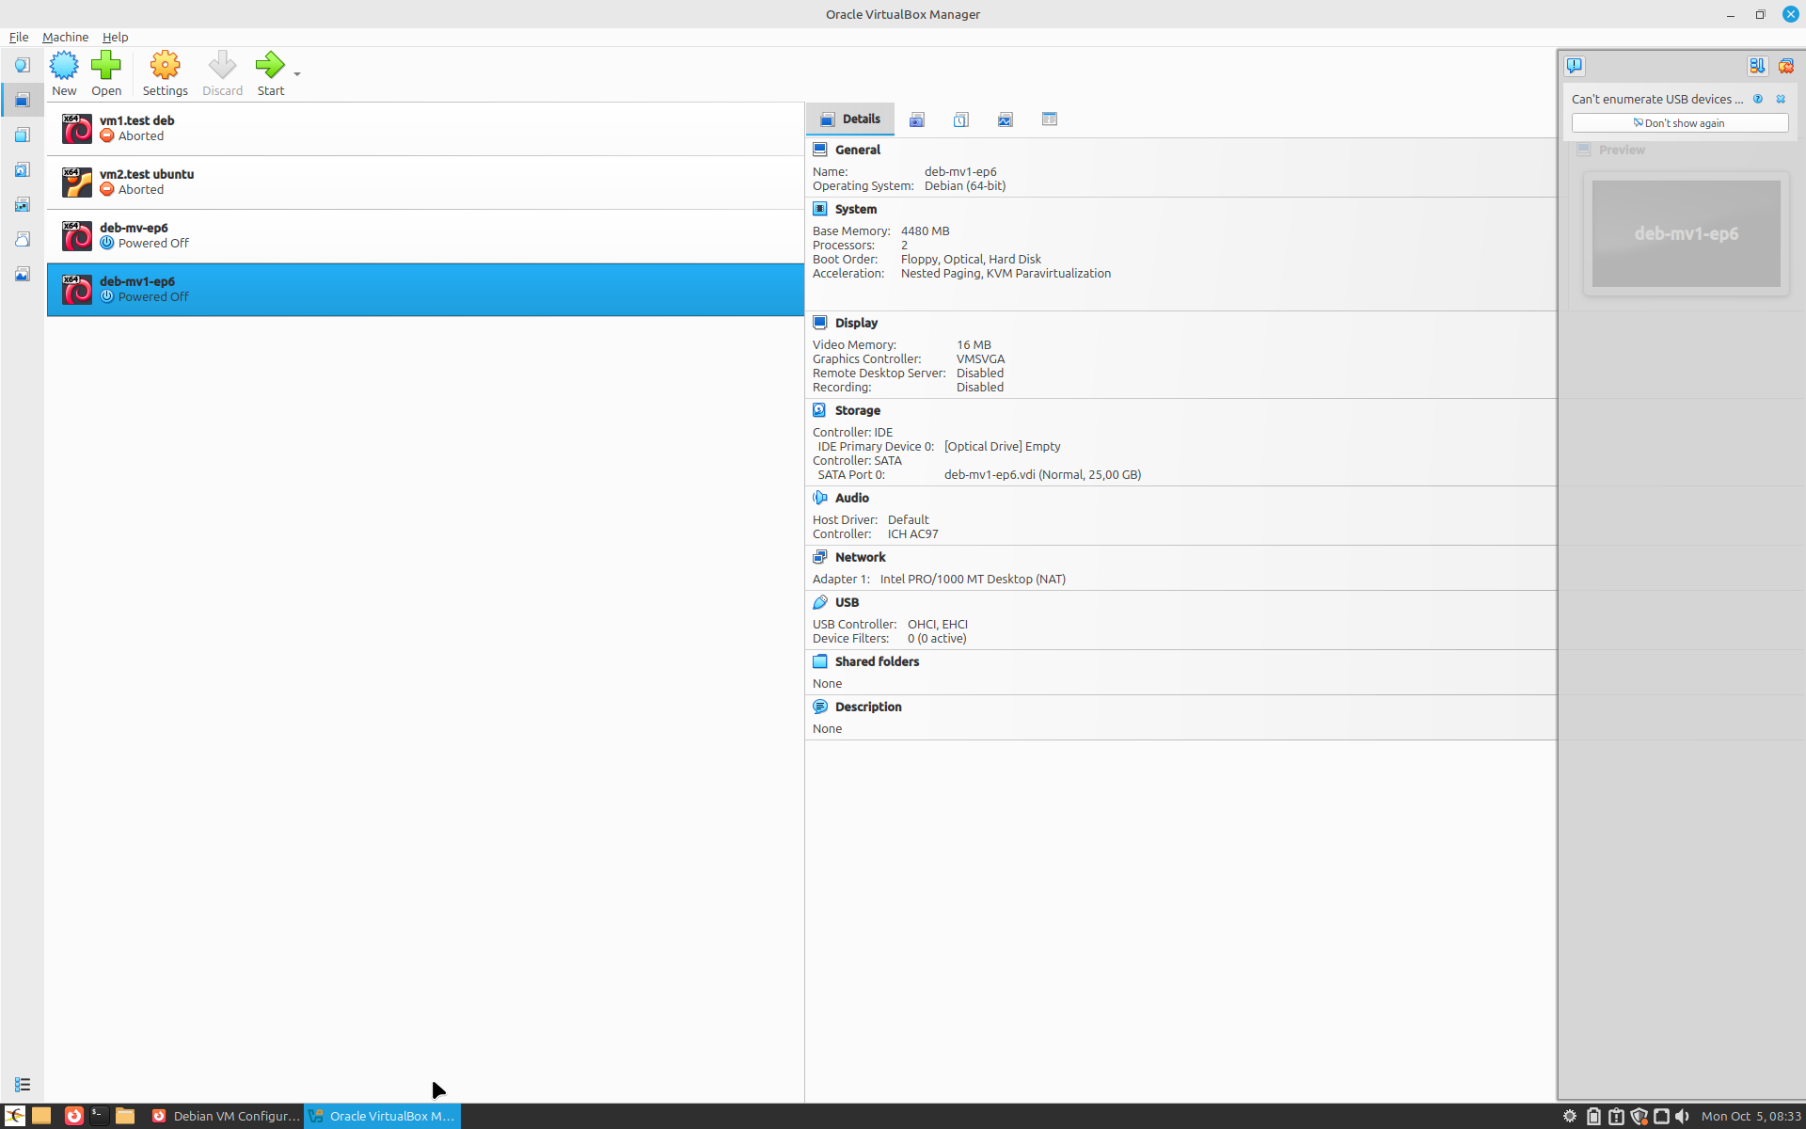1806x1129 pixels.
Task: Click the volume icon in system tray
Action: 1683,1116
